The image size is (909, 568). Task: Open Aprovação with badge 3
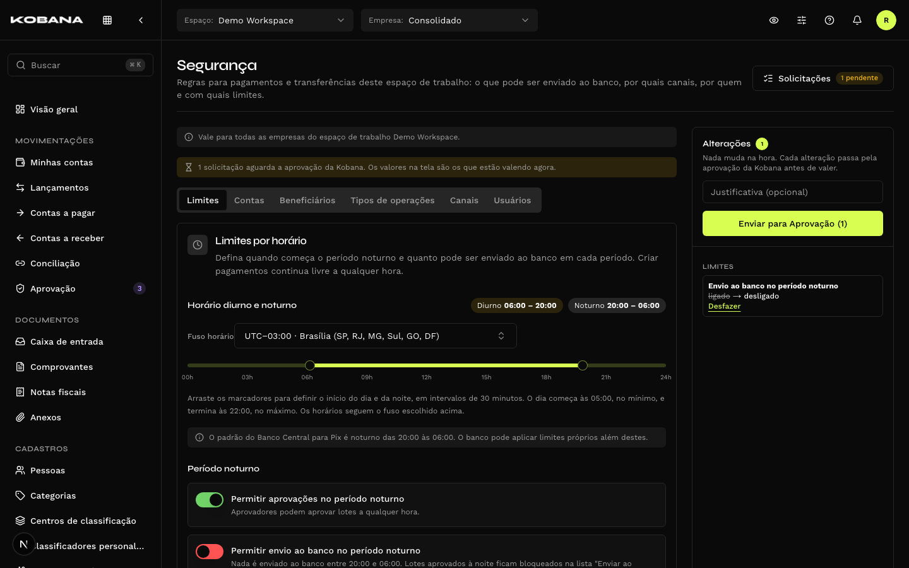80,288
